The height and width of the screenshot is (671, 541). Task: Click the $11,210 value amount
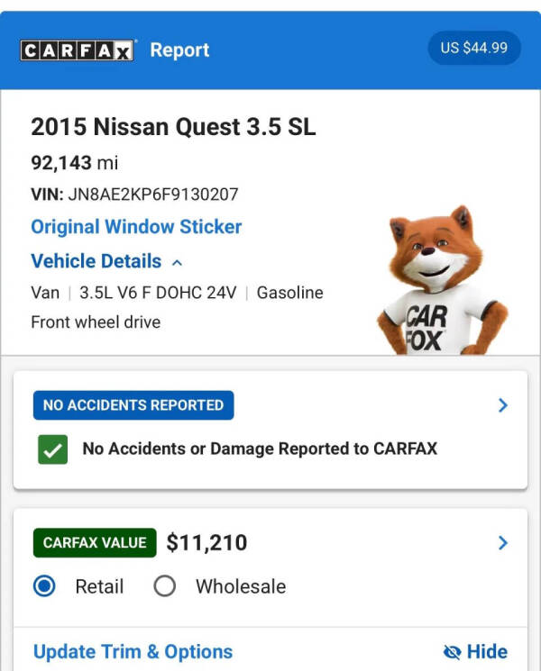(206, 542)
